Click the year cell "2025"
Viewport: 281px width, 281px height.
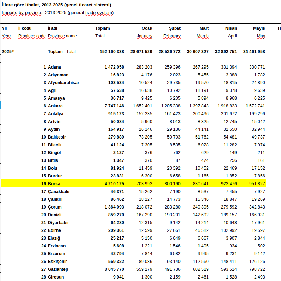coord(8,52)
